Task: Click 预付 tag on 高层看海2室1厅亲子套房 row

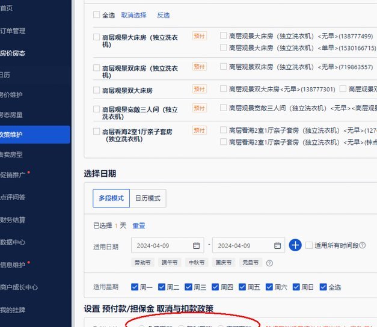Action: coord(199,130)
